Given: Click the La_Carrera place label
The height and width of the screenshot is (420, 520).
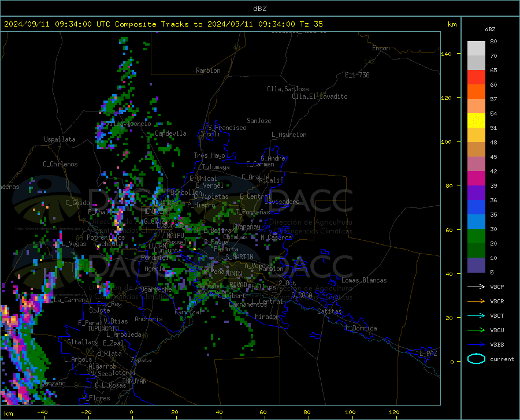Looking at the screenshot, I should pos(71,300).
